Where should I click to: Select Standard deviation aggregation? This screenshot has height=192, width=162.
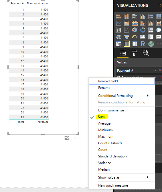(x=122, y=156)
